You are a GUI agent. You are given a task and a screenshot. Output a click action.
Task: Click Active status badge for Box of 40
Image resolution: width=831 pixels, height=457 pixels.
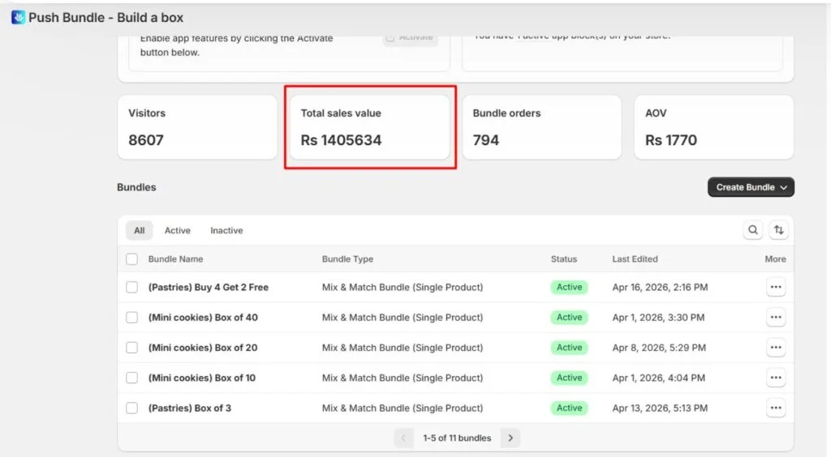pyautogui.click(x=569, y=318)
